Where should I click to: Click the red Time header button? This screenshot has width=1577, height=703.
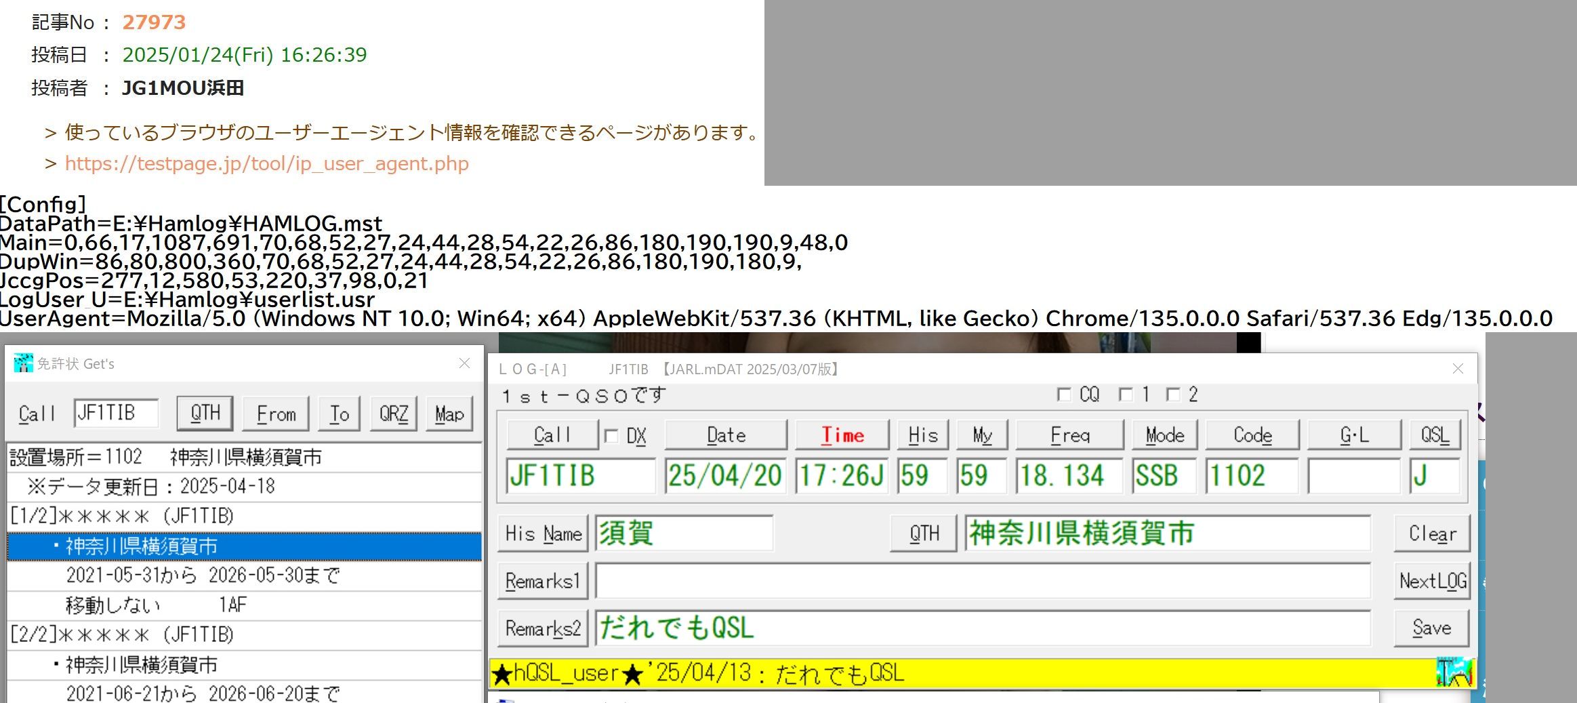[x=842, y=435]
